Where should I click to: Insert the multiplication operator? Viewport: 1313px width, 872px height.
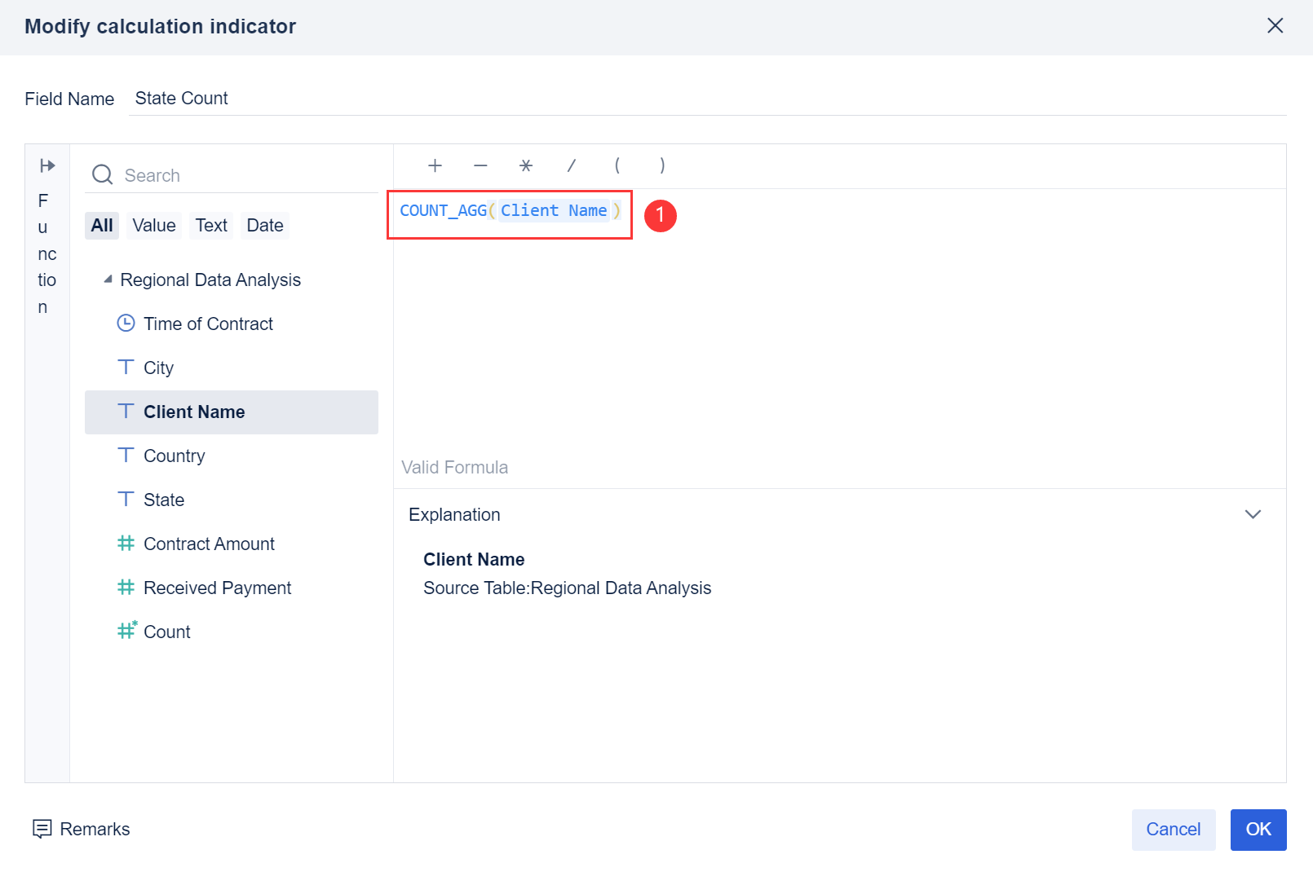(x=526, y=166)
